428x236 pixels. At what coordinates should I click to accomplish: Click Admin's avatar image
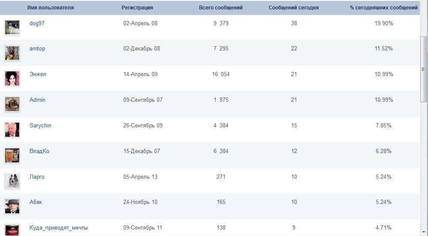(12, 104)
